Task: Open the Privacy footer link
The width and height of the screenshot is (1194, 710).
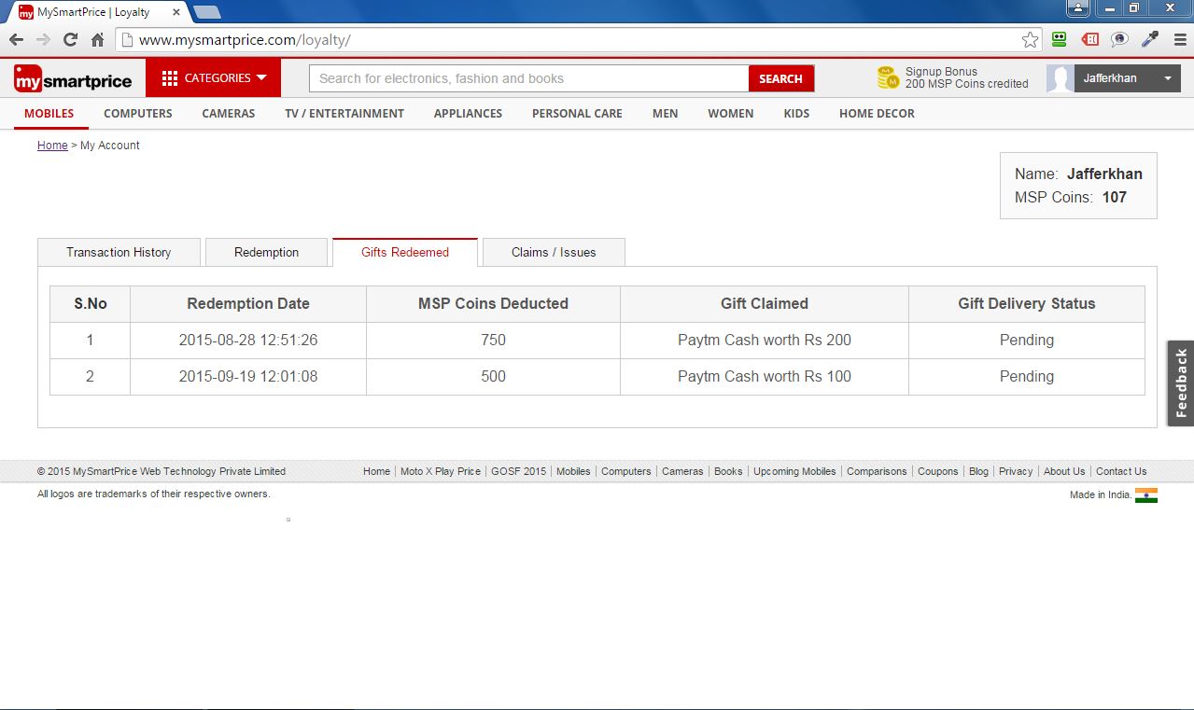Action: [1016, 471]
